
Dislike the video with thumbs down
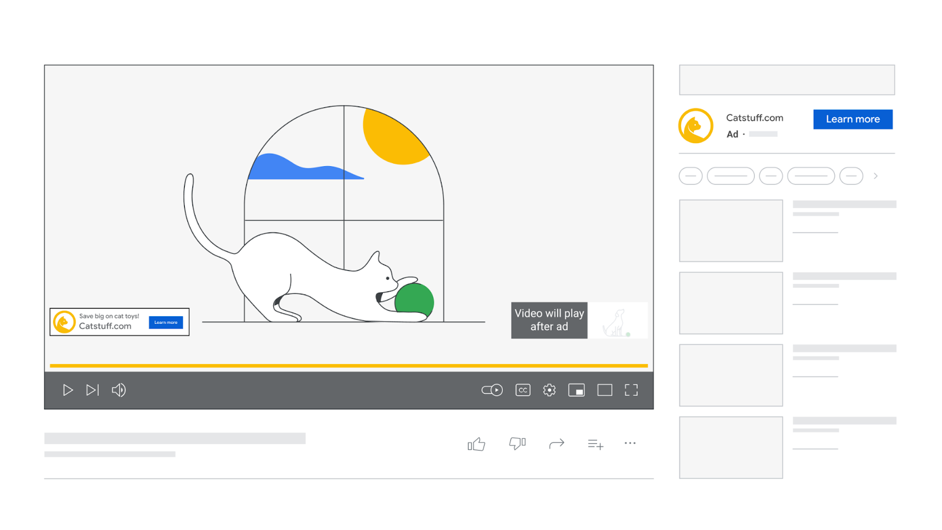tap(518, 443)
